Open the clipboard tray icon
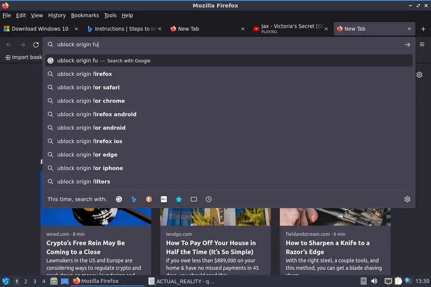Image resolution: width=431 pixels, height=287 pixels. pyautogui.click(x=398, y=281)
